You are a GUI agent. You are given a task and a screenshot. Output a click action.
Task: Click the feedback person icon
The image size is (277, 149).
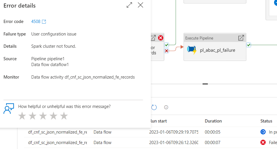click(x=9, y=109)
